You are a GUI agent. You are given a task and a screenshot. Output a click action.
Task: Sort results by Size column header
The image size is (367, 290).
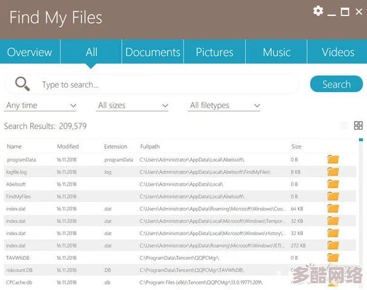coord(297,146)
